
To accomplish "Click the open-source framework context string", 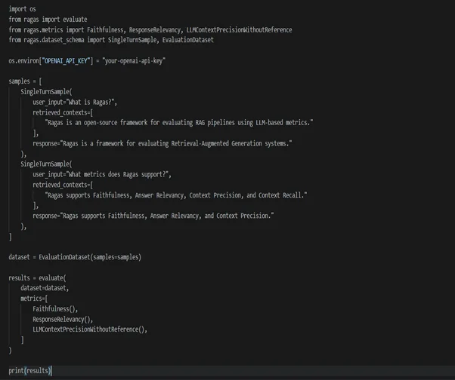I will click(179, 123).
